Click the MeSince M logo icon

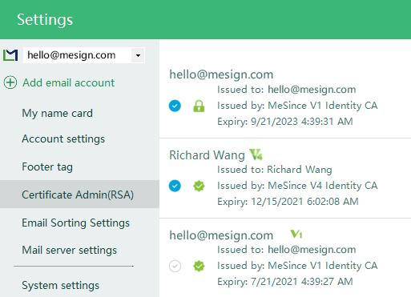point(10,55)
